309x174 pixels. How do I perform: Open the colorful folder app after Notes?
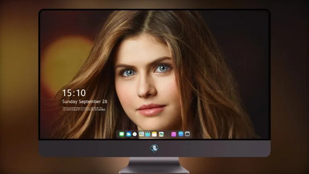(x=161, y=134)
